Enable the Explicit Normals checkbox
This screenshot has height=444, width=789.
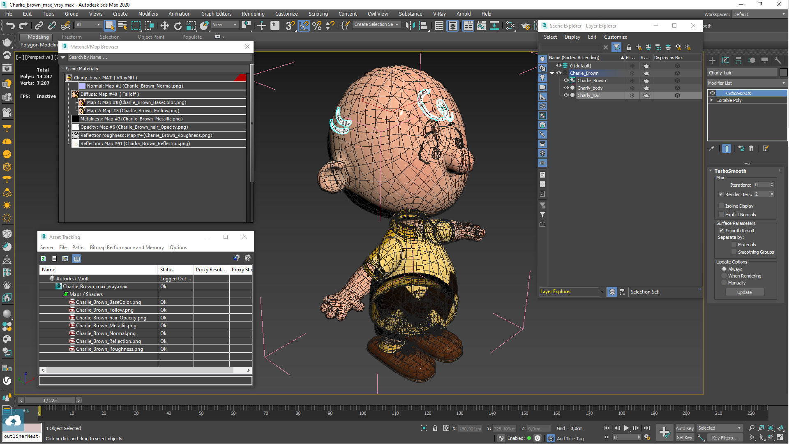[721, 215]
